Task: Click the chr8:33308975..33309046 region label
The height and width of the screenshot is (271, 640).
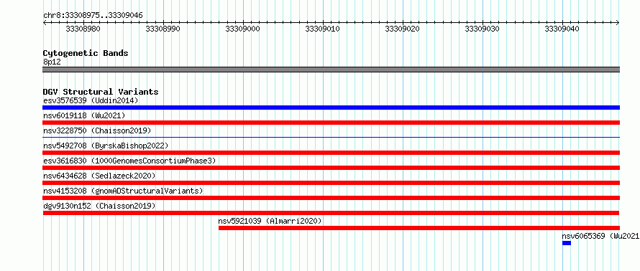Action: point(93,15)
